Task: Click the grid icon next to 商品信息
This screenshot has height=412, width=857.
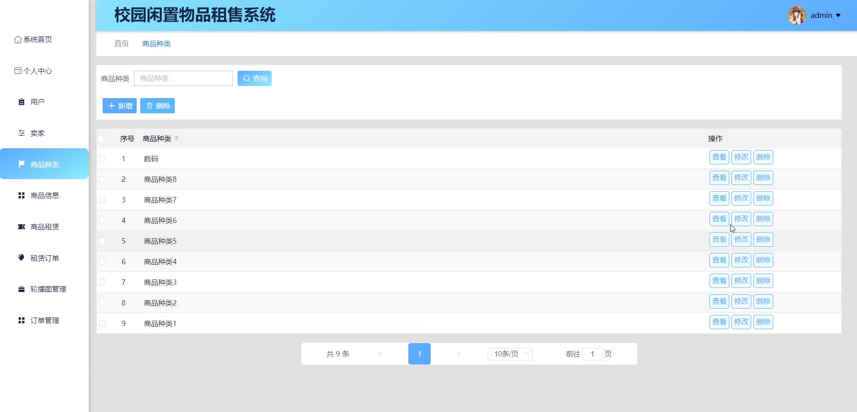Action: point(21,195)
